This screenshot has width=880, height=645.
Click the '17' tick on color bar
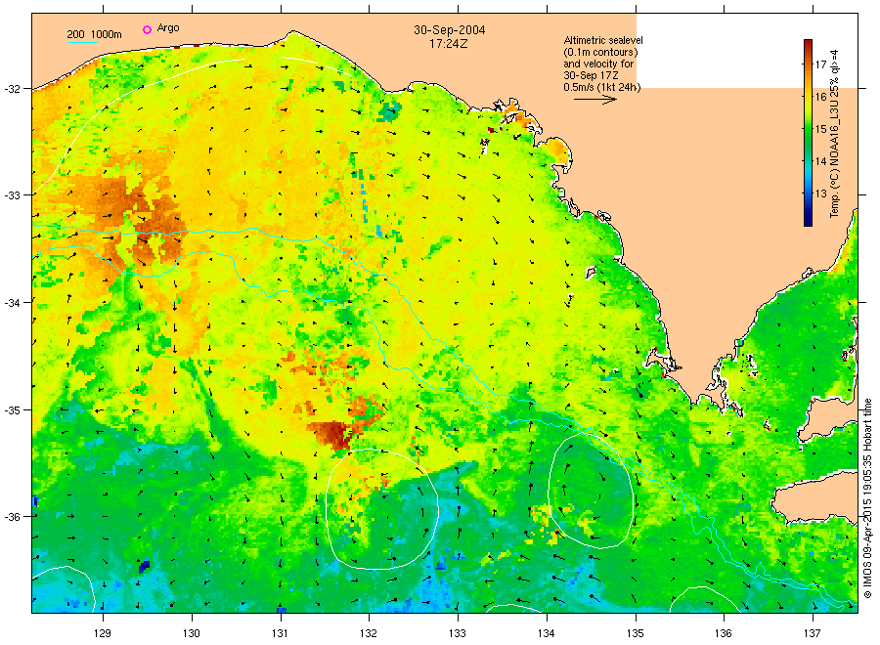pyautogui.click(x=820, y=64)
